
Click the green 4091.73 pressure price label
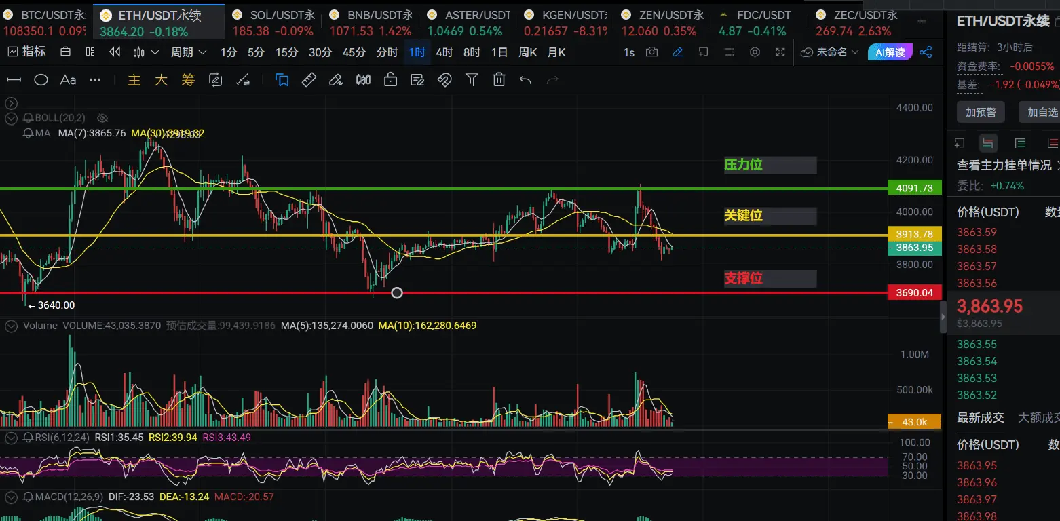pos(914,189)
